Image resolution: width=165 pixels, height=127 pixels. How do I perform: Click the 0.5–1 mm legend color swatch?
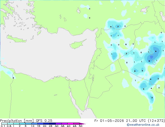tap(10, 124)
